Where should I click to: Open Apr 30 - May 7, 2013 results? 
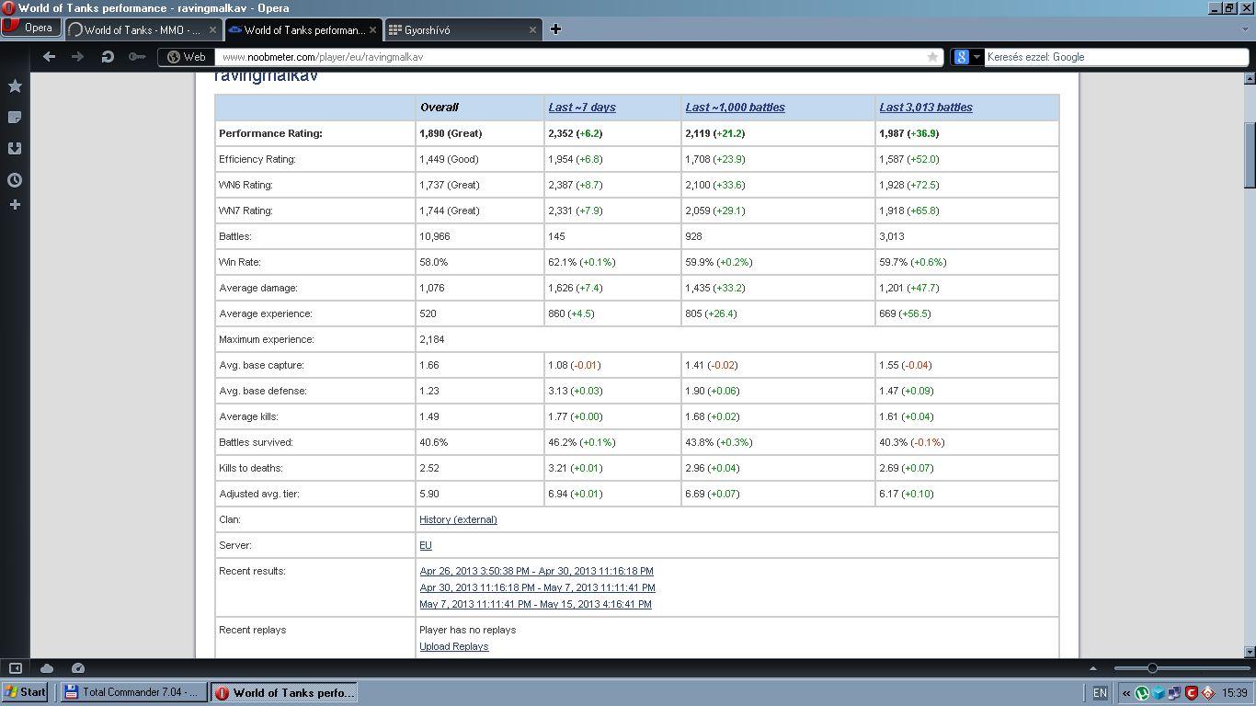[537, 587]
